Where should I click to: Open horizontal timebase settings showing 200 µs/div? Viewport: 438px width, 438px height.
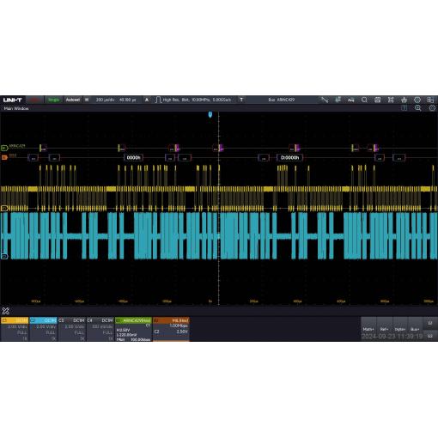click(105, 100)
